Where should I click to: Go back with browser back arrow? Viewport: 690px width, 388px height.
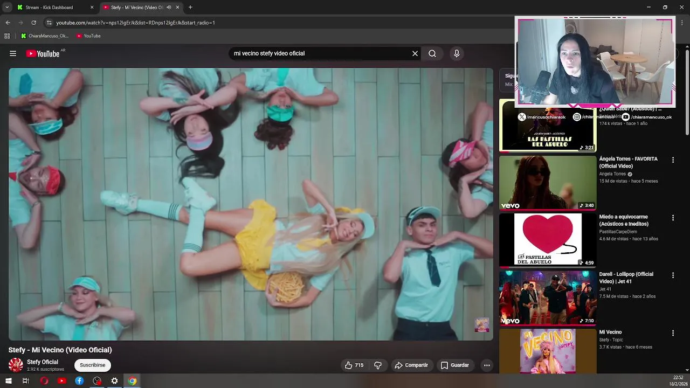click(x=8, y=23)
